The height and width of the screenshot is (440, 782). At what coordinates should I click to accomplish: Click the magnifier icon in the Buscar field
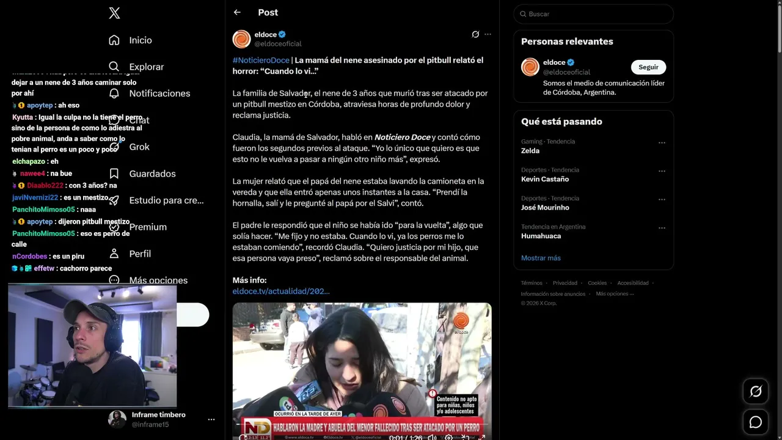click(x=523, y=14)
